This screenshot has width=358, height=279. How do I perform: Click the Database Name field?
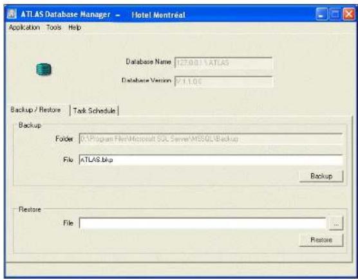tap(223, 63)
